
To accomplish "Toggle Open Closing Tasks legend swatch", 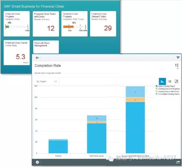I will pyautogui.click(x=157, y=86).
